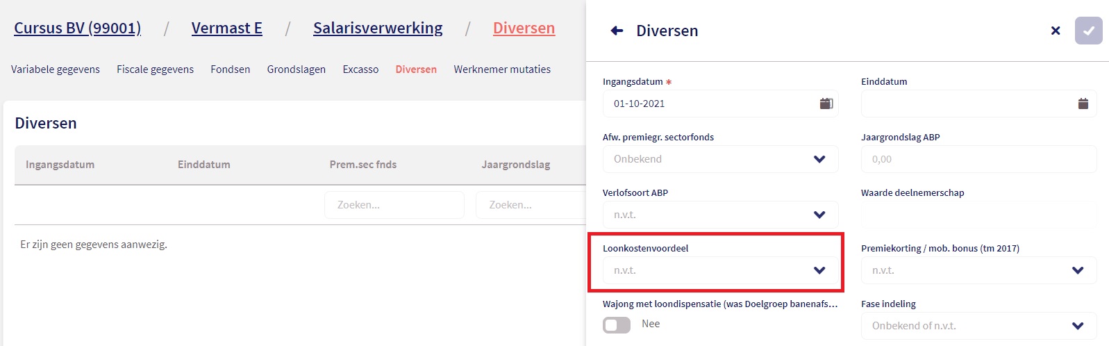
Task: Open the Cursus BV (99001) breadcrumb link
Action: [x=77, y=28]
